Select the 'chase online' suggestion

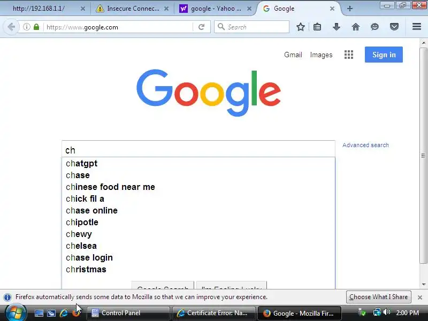198,210
